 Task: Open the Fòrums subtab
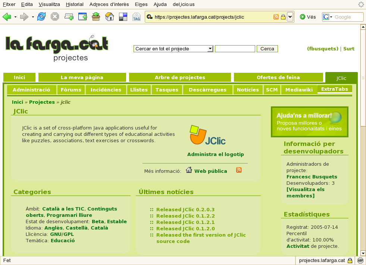pos(71,90)
